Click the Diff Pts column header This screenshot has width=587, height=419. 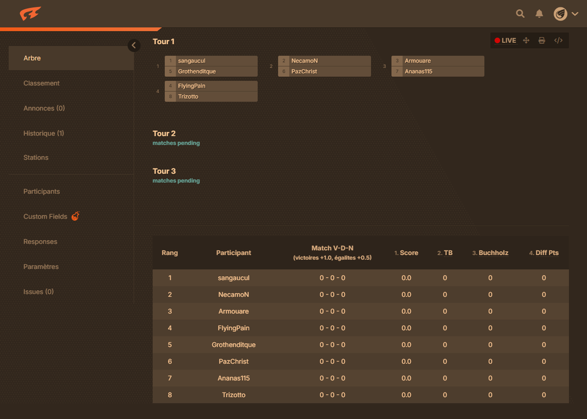pos(546,253)
